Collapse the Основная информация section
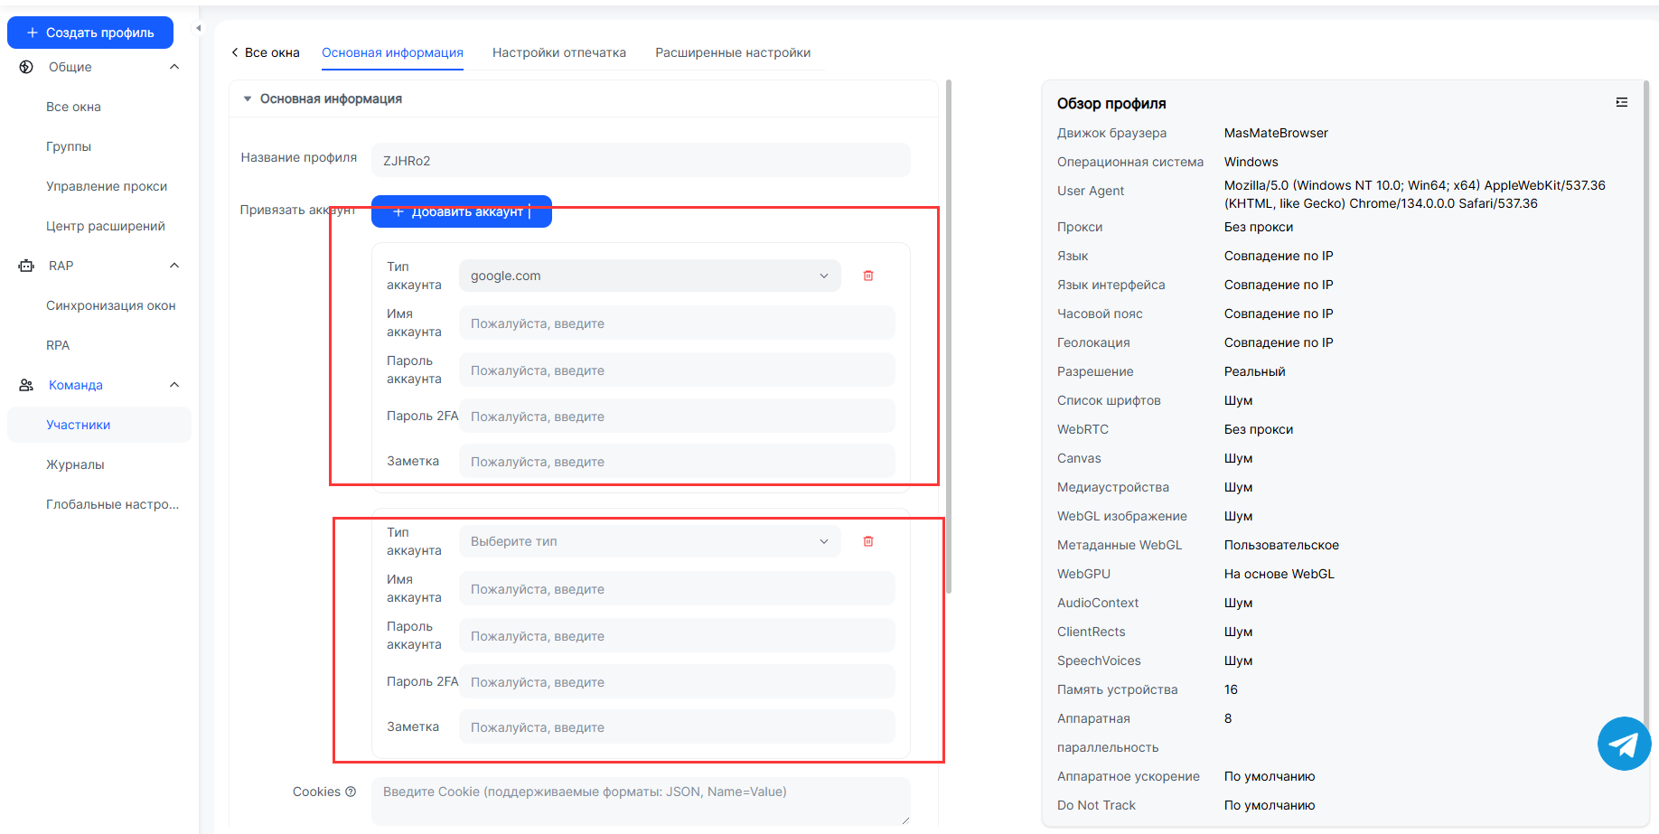Screen dimensions: 1659x834 (x=248, y=98)
